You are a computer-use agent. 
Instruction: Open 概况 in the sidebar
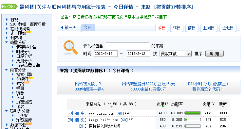[x=14, y=20]
